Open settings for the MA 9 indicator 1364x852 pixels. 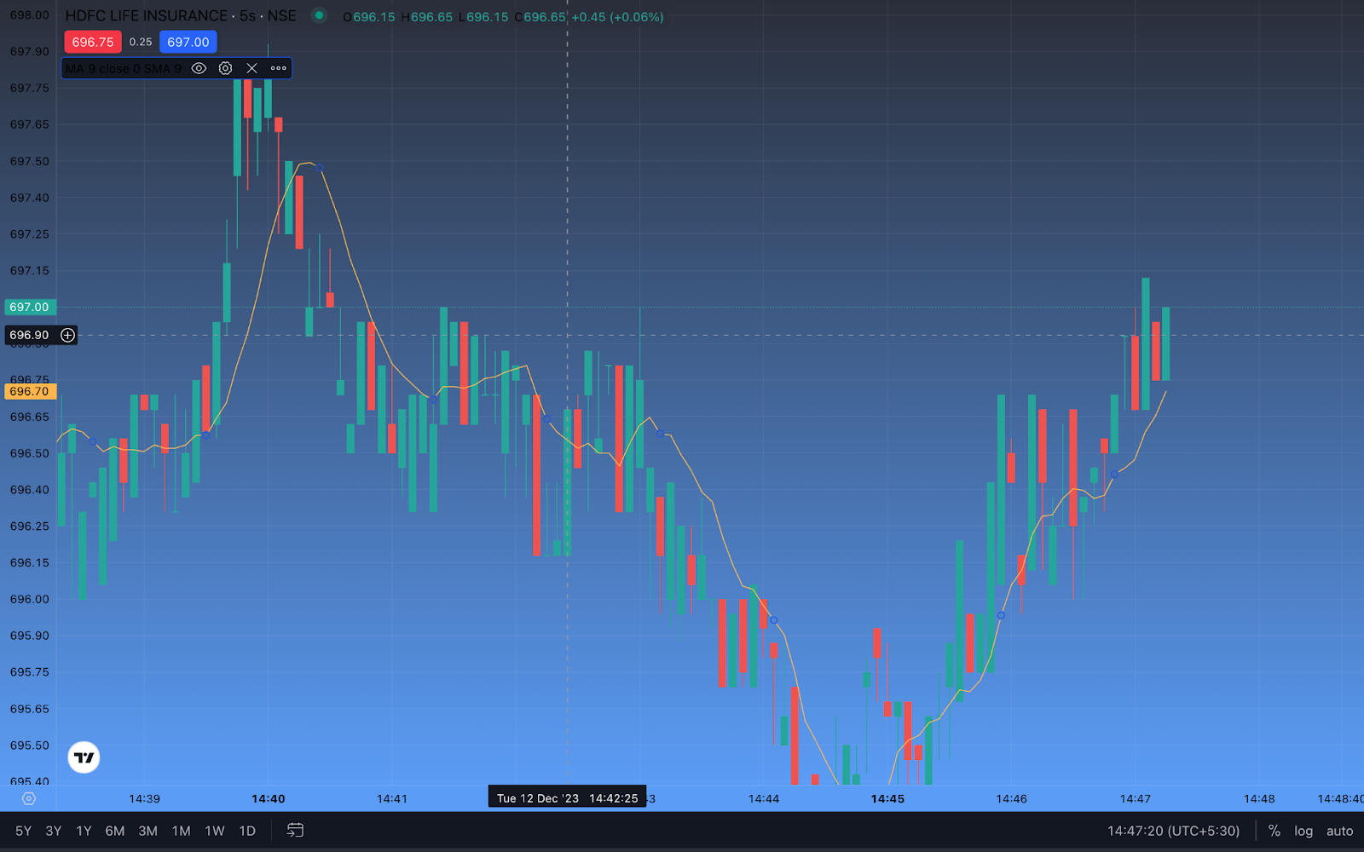pos(225,68)
